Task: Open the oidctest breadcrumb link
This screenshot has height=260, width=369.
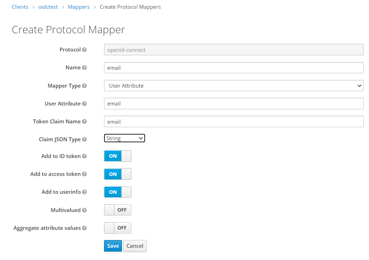Action: (x=48, y=7)
